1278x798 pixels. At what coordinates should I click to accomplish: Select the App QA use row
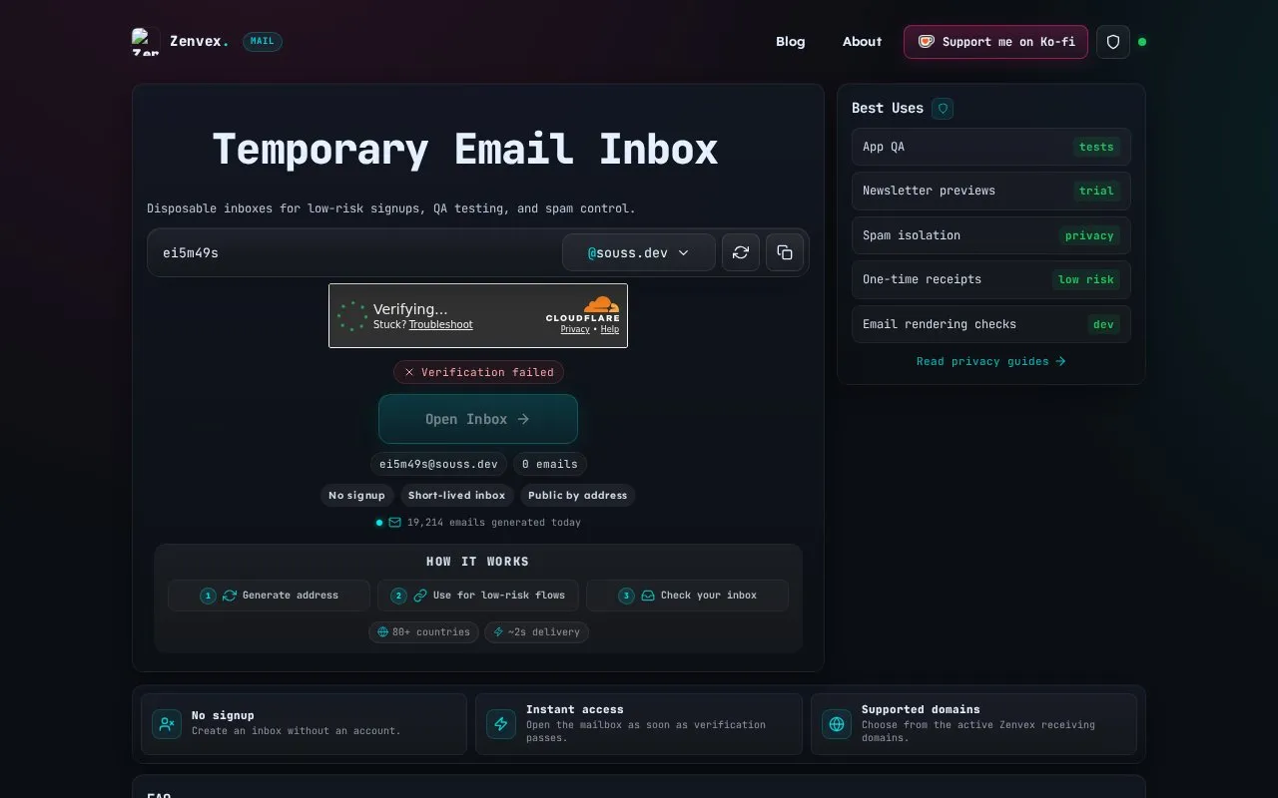coord(991,147)
